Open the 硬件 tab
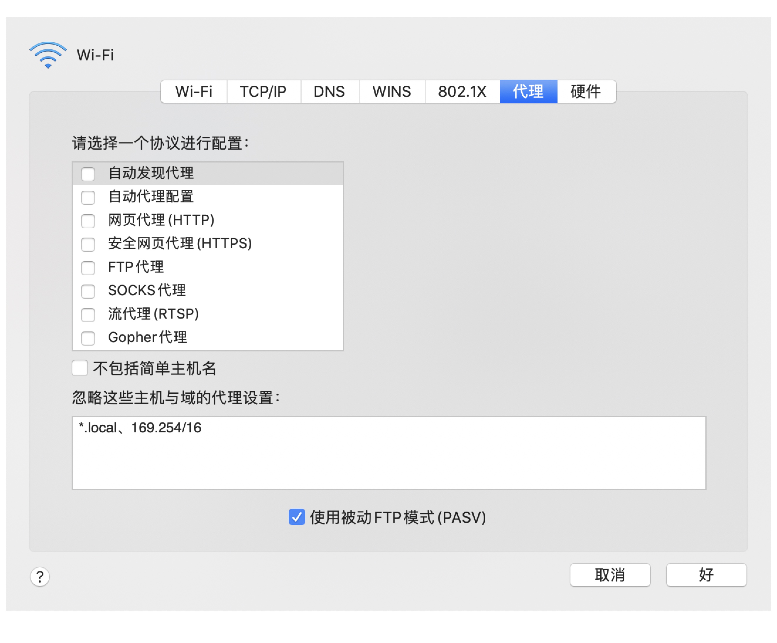Screen dimensions: 777x643 coord(586,92)
